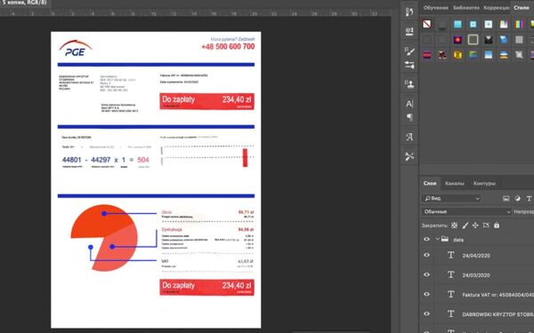Open the Paragraph panel icon
This screenshot has width=534, height=333.
(409, 117)
